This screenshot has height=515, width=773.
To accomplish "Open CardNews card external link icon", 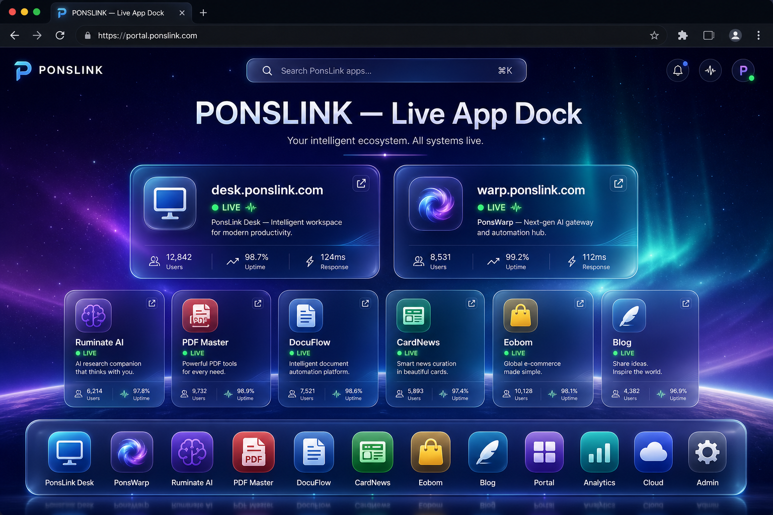I will [x=472, y=303].
